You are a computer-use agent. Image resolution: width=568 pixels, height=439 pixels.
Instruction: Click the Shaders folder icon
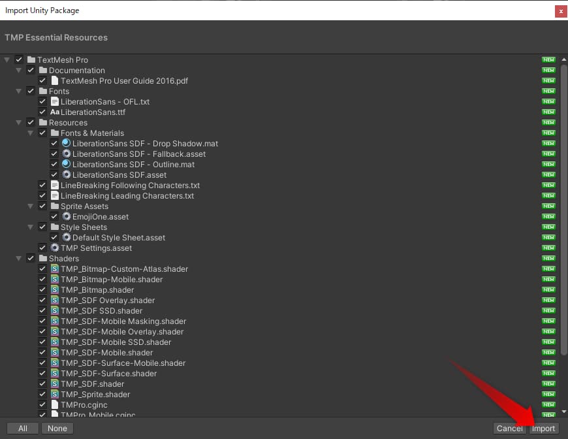[43, 259]
